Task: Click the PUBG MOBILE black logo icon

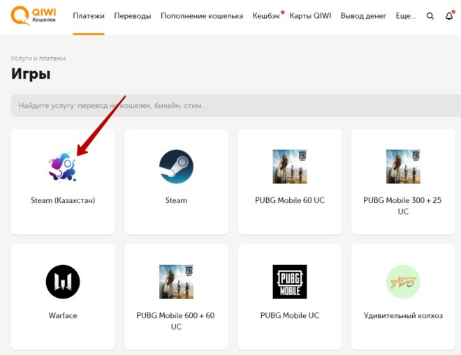Action: tap(290, 282)
